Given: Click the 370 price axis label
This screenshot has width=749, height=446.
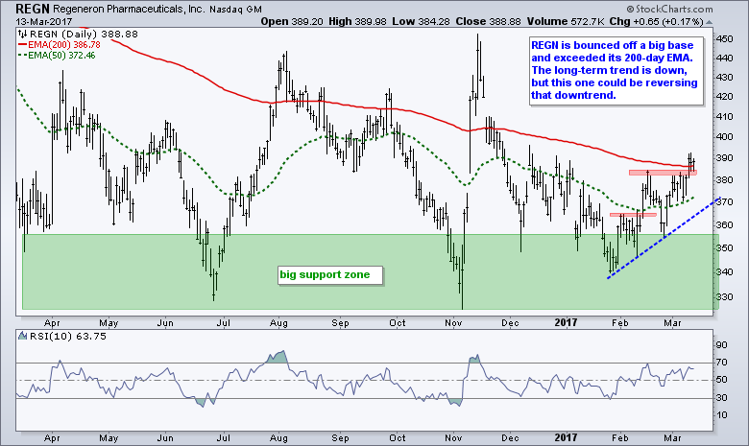Looking at the screenshot, I should point(725,202).
